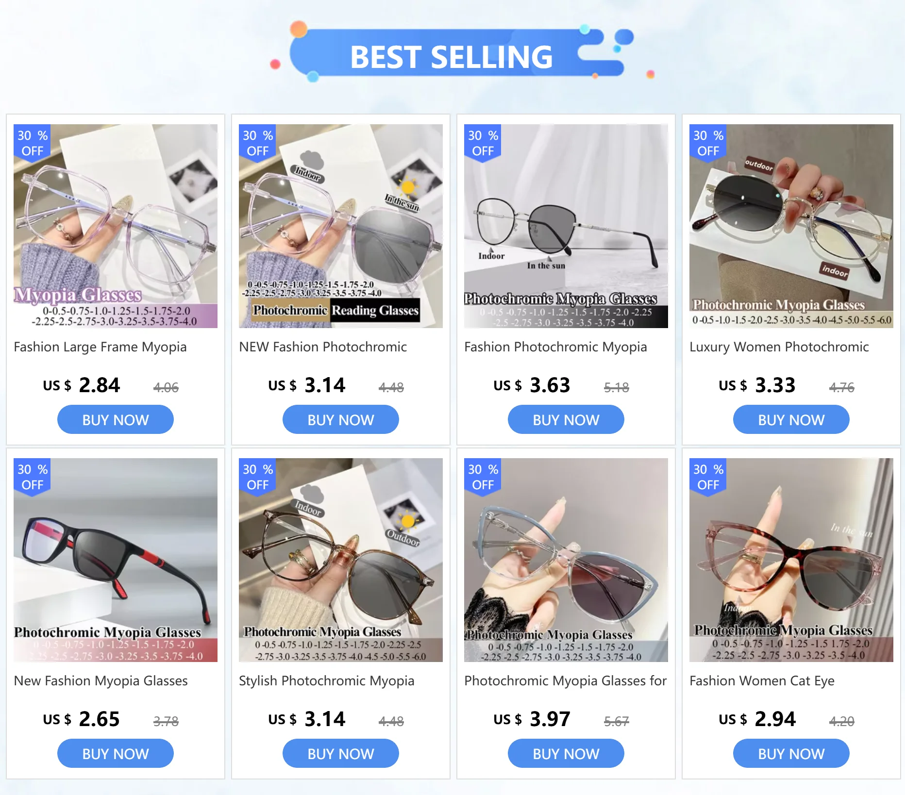Open the black metal frame Indoor/In the sun image
Viewport: 905px width, 795px height.
coord(566,226)
